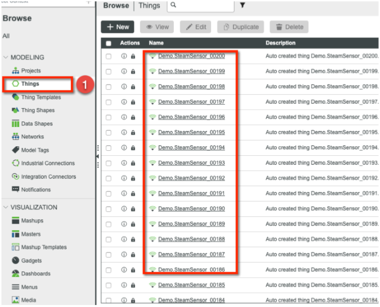This screenshot has width=380, height=307.
Task: Select All under Browse
Action: (x=6, y=36)
